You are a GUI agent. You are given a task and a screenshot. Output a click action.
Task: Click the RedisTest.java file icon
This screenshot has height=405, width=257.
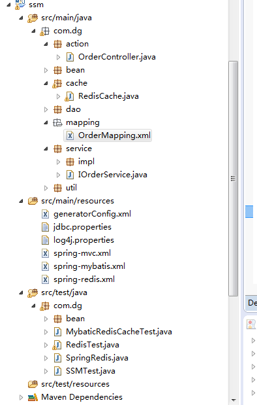tap(57, 345)
